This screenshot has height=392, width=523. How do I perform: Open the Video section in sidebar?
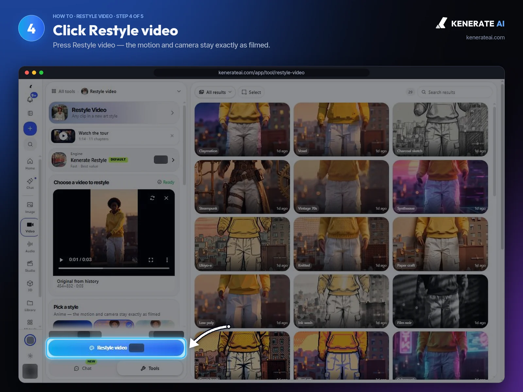tap(30, 227)
